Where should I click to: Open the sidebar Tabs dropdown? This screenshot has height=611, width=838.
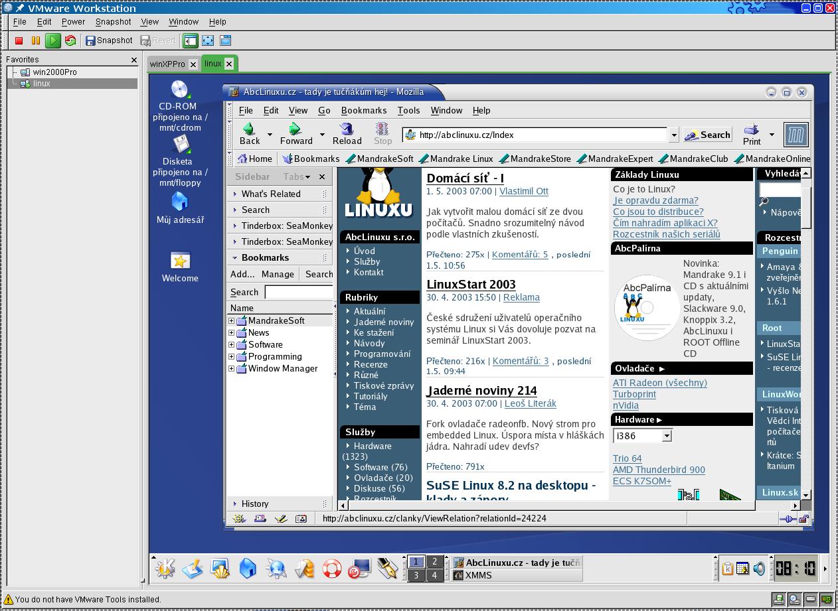tap(297, 176)
